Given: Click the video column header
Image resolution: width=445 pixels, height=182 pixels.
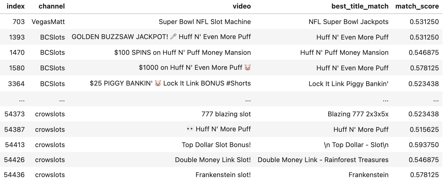Looking at the screenshot, I should click(x=242, y=6).
